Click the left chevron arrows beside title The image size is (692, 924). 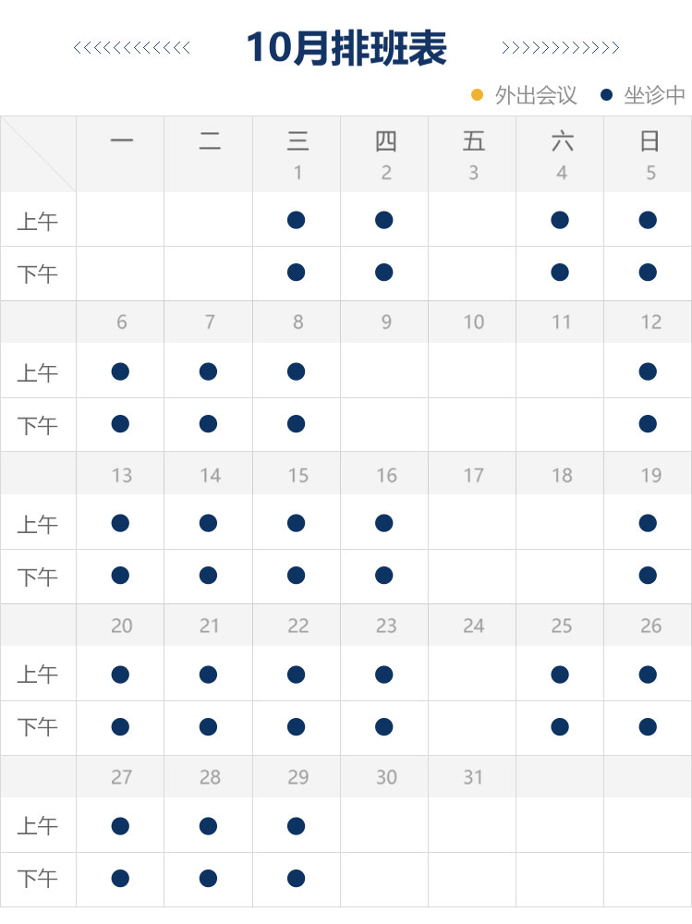point(131,48)
